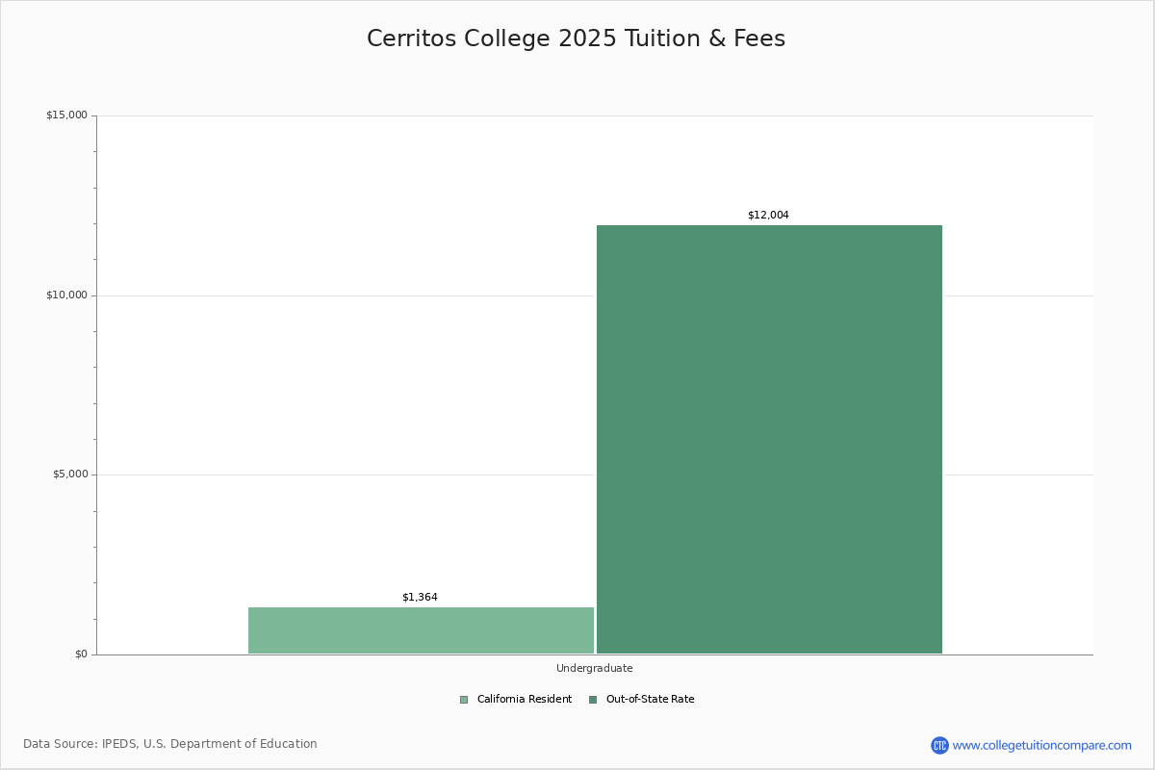This screenshot has height=770, width=1155.
Task: Click the word IPEDS in the footer
Action: (x=120, y=744)
